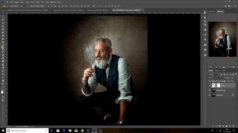Open the blending mode dropdown
238x133 pixels.
(x=216, y=78)
